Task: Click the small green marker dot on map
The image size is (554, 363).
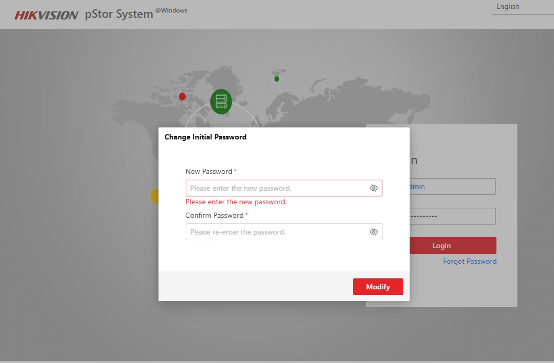Action: click(277, 79)
